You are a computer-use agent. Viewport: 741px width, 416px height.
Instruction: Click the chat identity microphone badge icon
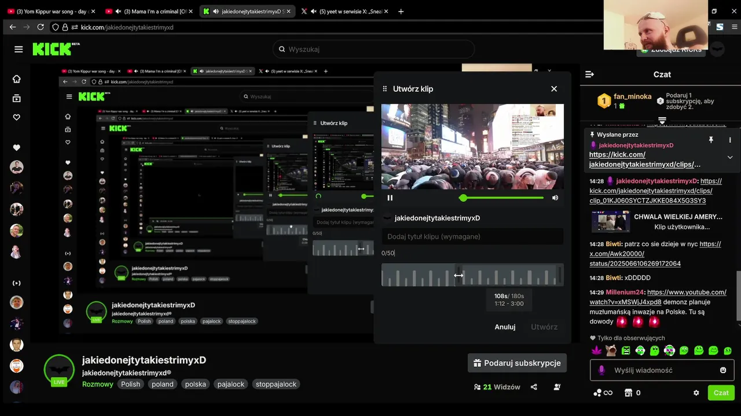click(601, 370)
